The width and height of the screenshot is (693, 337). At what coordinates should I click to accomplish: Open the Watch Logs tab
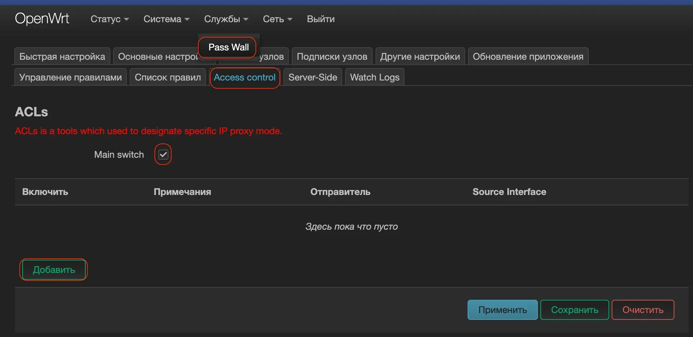pyautogui.click(x=374, y=77)
